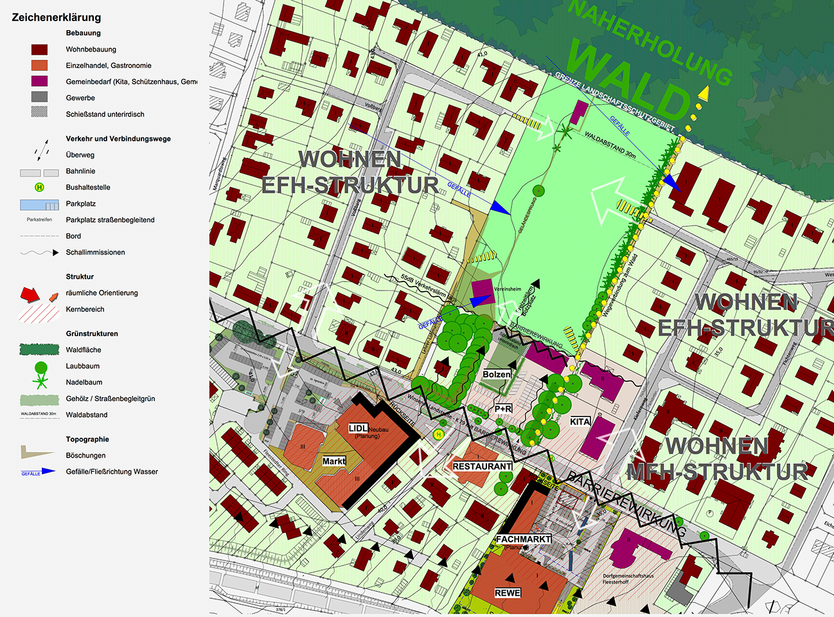The image size is (834, 617).
Task: Select the RESTAURANT label on the map
Action: 482,466
